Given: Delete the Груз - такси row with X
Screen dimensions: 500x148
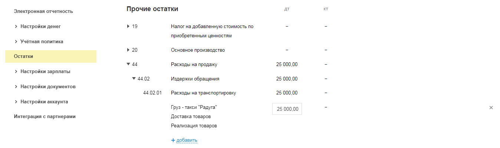Looking at the screenshot, I should click(x=491, y=108).
